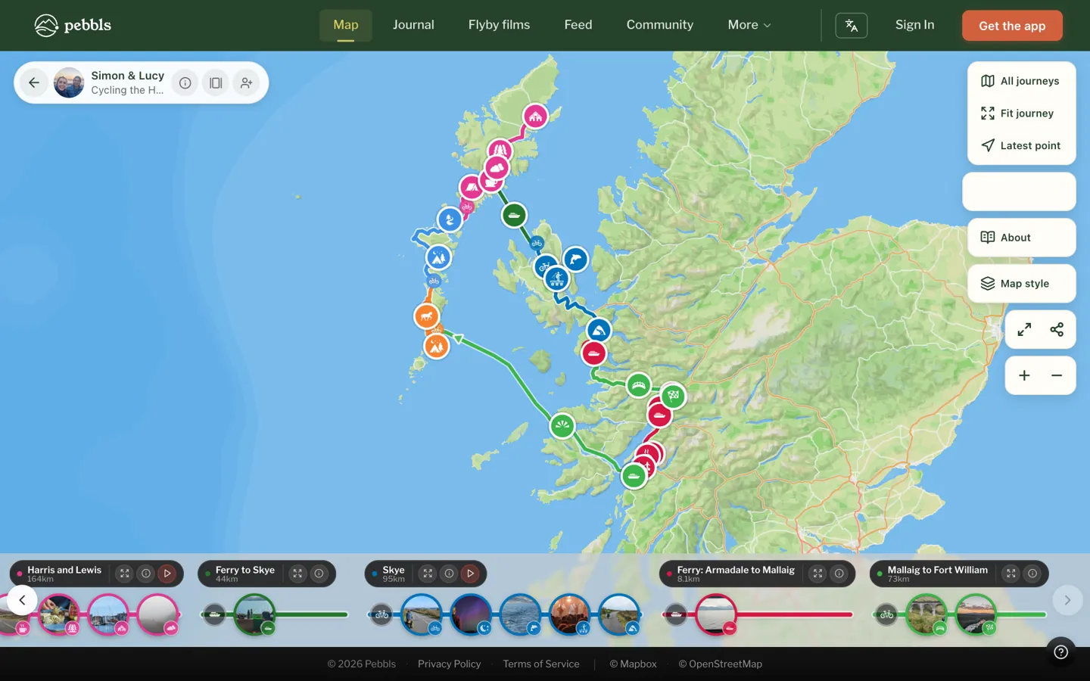Viewport: 1090px width, 681px height.
Task: Open the language translation selector
Action: [x=851, y=25]
